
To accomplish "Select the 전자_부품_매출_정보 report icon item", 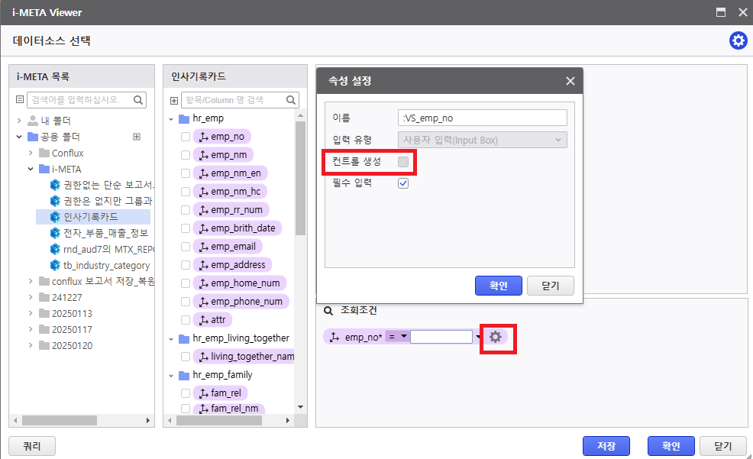I will (55, 233).
